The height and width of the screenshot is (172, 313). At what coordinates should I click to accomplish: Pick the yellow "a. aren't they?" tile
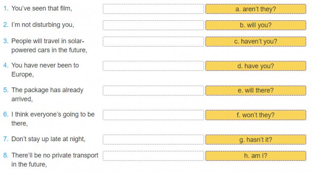(255, 9)
